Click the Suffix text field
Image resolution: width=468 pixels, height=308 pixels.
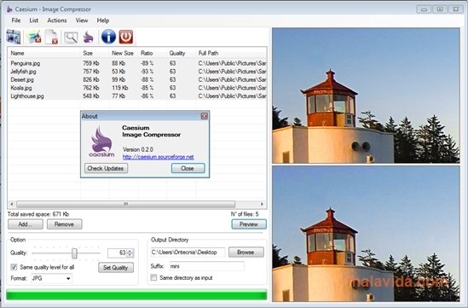[x=206, y=266]
